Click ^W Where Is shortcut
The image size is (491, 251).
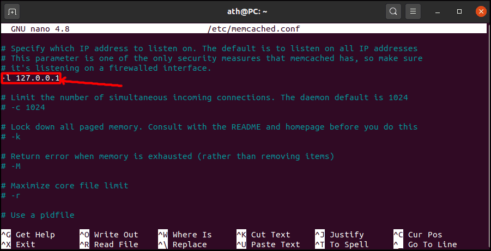point(185,235)
